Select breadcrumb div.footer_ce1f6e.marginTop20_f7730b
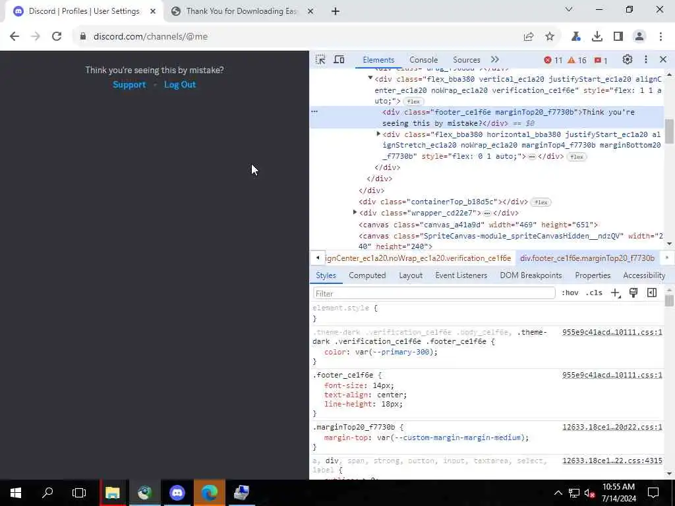The height and width of the screenshot is (506, 675). [x=587, y=258]
